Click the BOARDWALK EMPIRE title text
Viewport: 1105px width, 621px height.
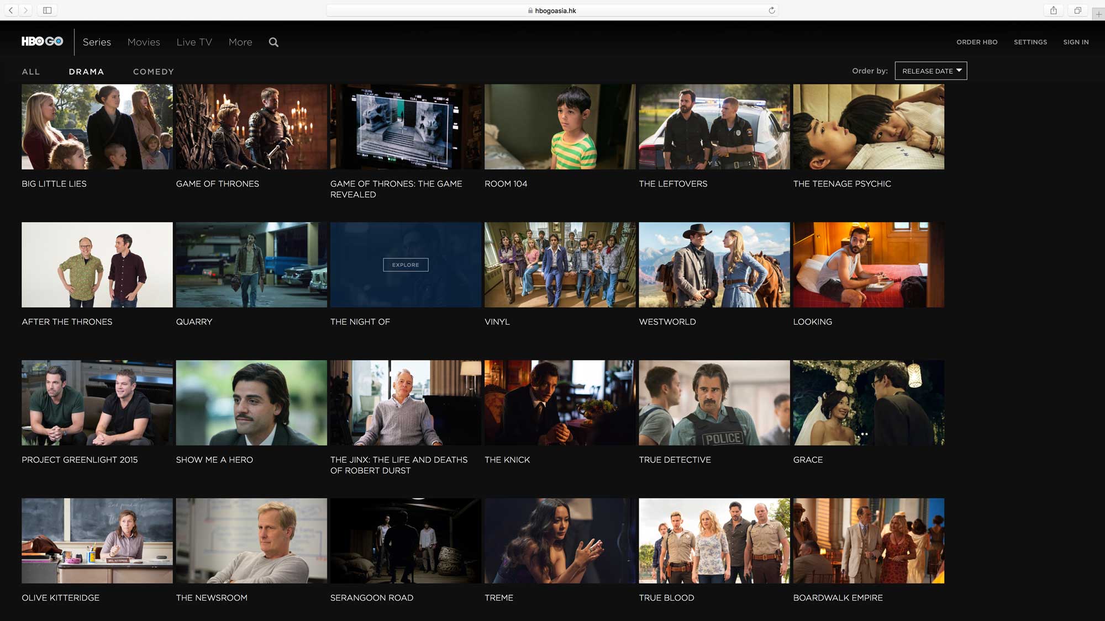(x=838, y=598)
